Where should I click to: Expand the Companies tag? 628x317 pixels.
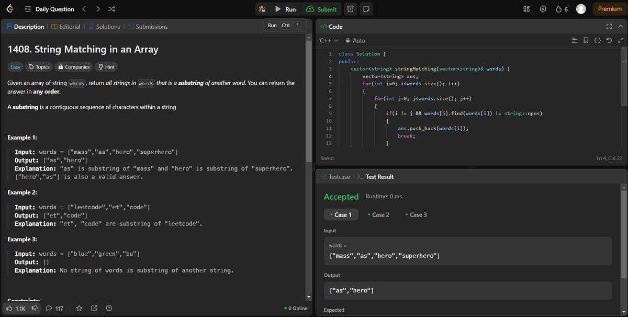pyautogui.click(x=74, y=67)
